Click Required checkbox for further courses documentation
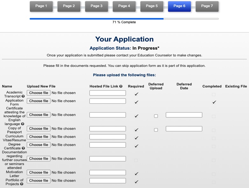249x188 pixels. 136,160
